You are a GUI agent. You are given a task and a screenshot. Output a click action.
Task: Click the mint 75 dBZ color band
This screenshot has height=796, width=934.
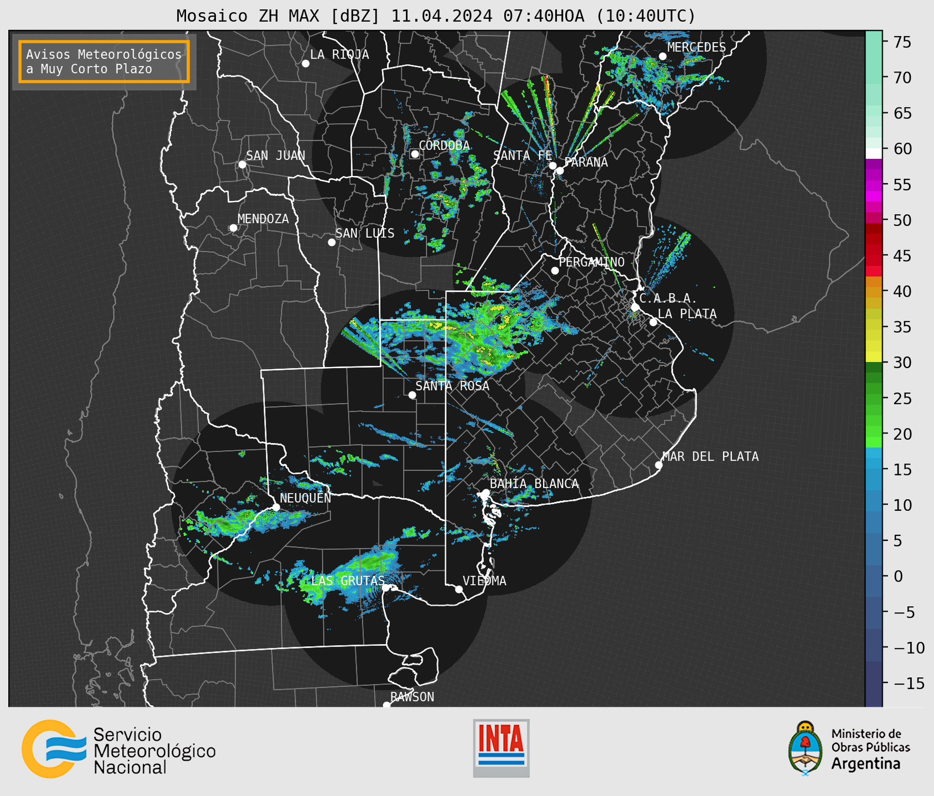coord(874,42)
